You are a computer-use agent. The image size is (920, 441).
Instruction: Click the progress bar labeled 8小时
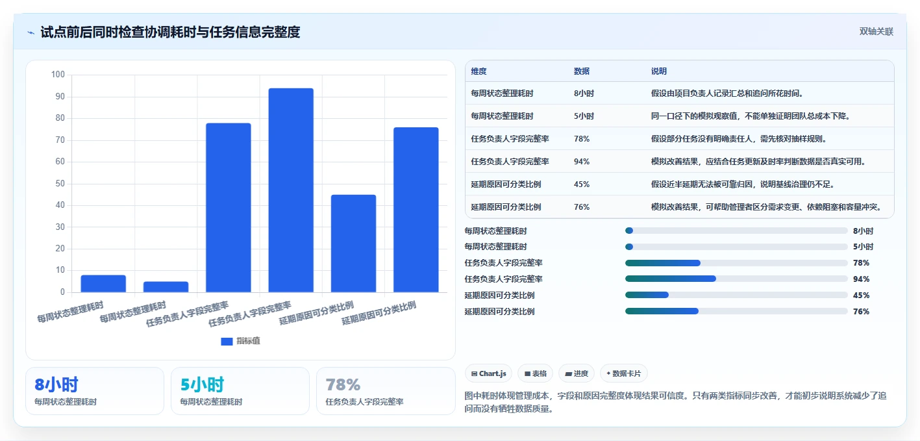click(x=736, y=231)
